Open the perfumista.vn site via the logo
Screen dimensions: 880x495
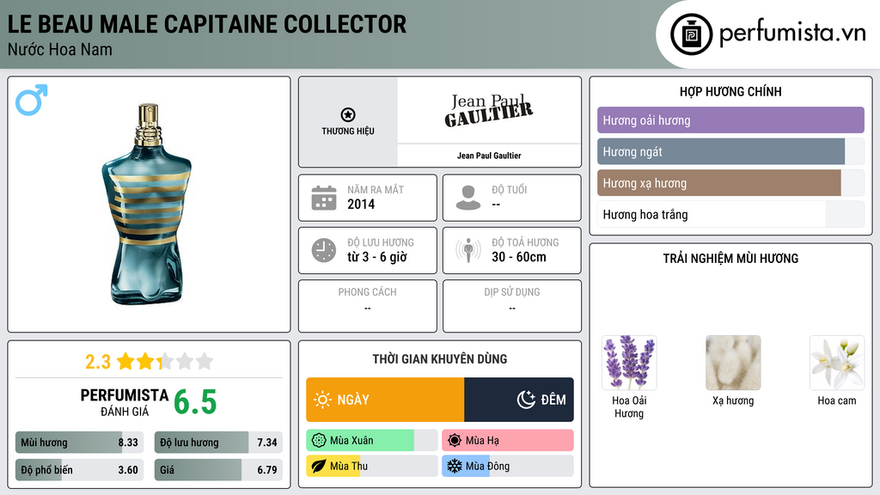pyautogui.click(x=769, y=33)
